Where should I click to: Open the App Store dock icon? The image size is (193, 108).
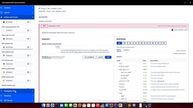click(x=107, y=105)
